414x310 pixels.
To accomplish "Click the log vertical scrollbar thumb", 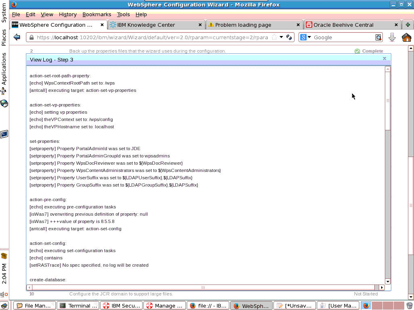I will coord(388,101).
